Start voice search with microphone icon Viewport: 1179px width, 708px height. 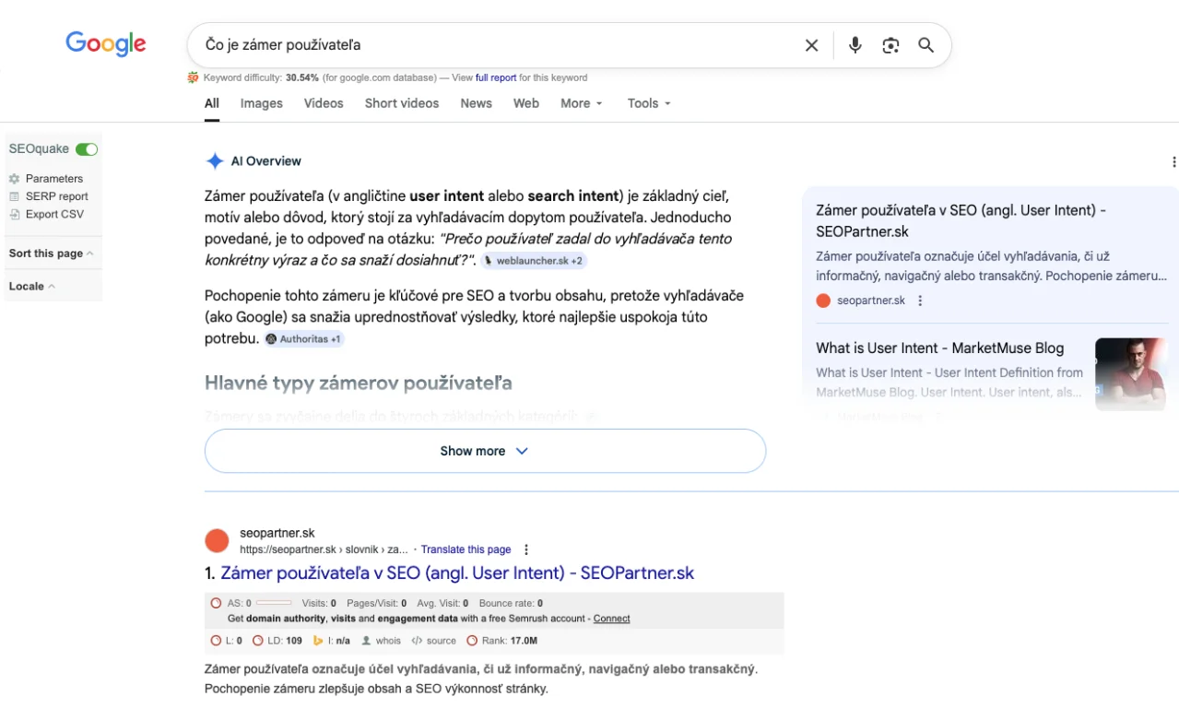[855, 45]
